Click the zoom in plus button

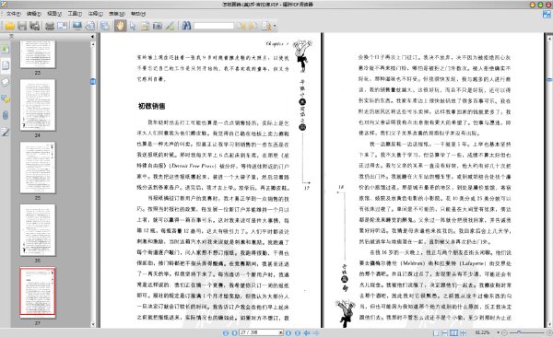549,332
